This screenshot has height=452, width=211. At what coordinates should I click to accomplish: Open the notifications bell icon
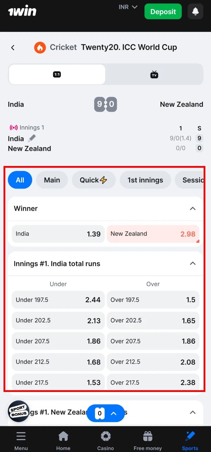195,12
